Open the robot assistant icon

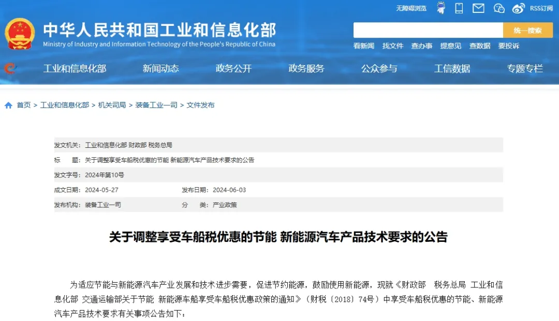440,8
